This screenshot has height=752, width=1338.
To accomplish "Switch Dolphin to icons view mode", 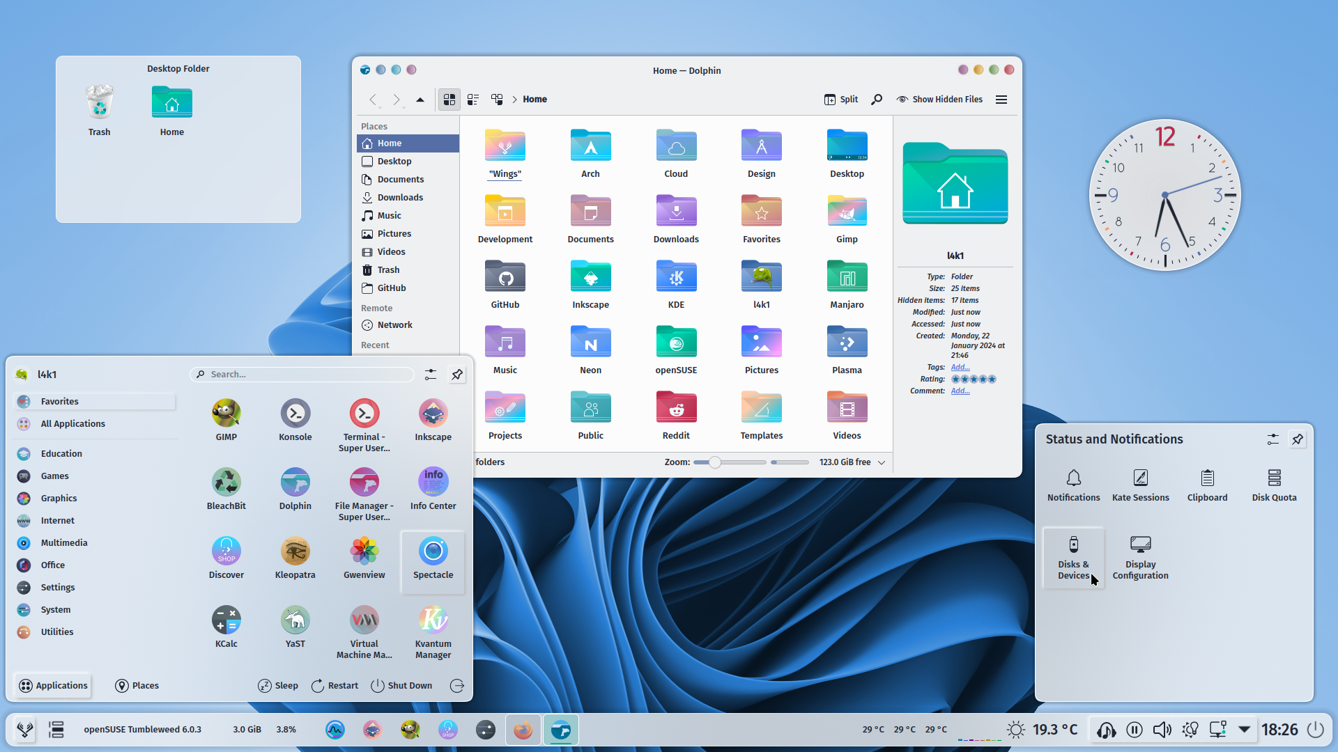I will click(x=449, y=100).
